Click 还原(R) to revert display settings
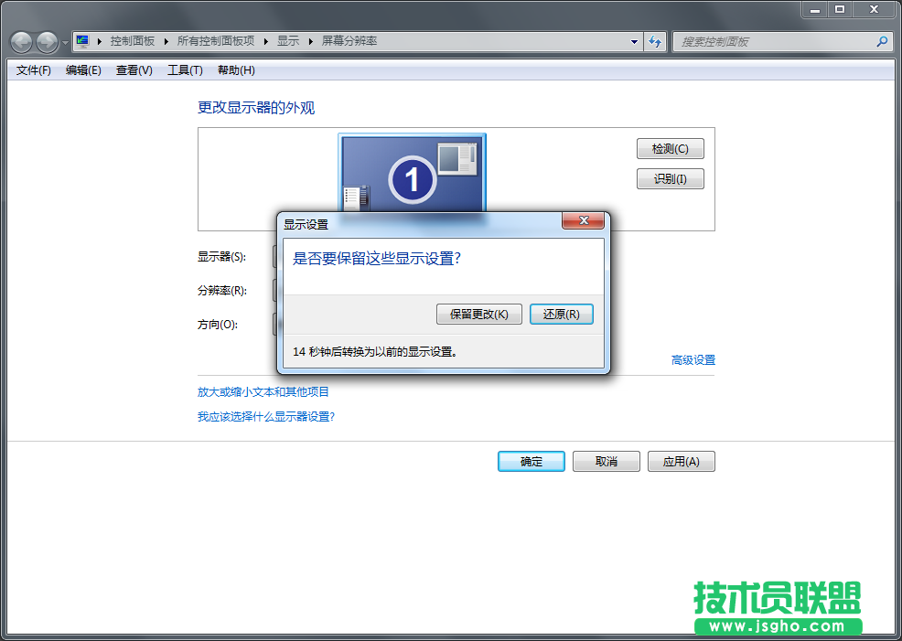 click(561, 314)
